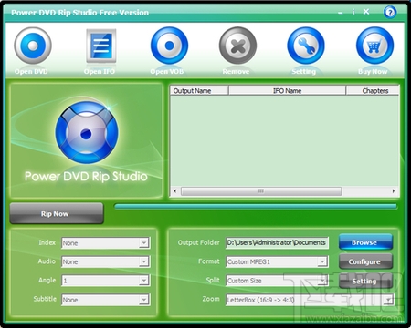Image resolution: width=411 pixels, height=328 pixels.
Task: Click the rip progress bar
Action: point(256,207)
